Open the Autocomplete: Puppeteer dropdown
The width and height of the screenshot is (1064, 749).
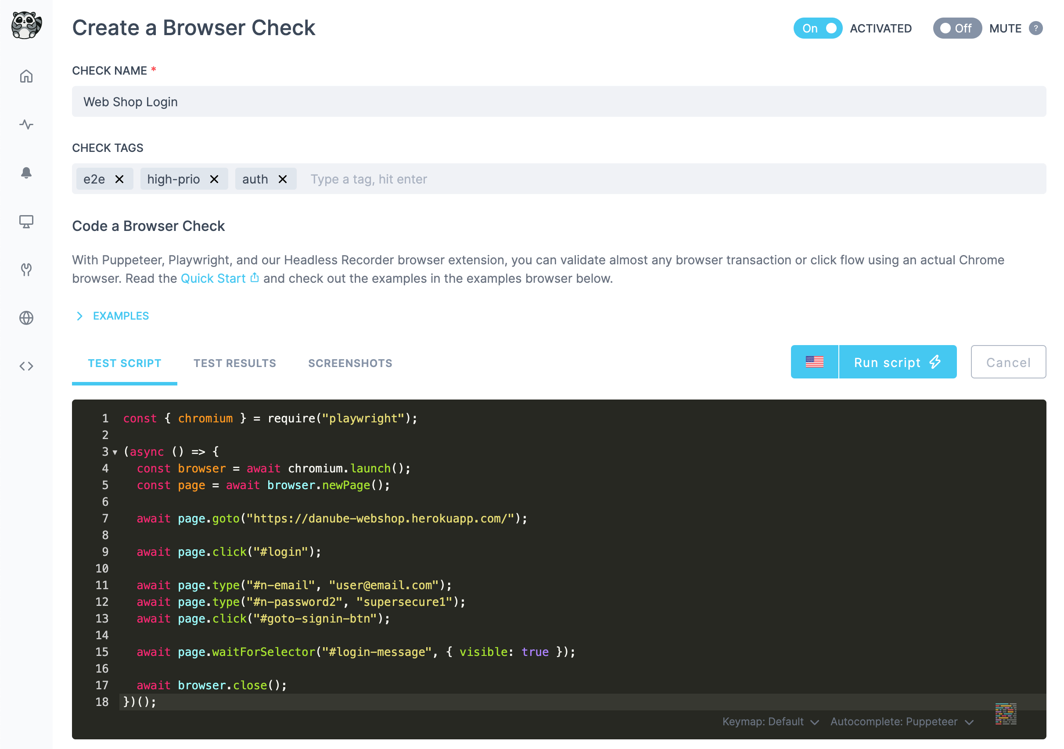[x=901, y=722]
